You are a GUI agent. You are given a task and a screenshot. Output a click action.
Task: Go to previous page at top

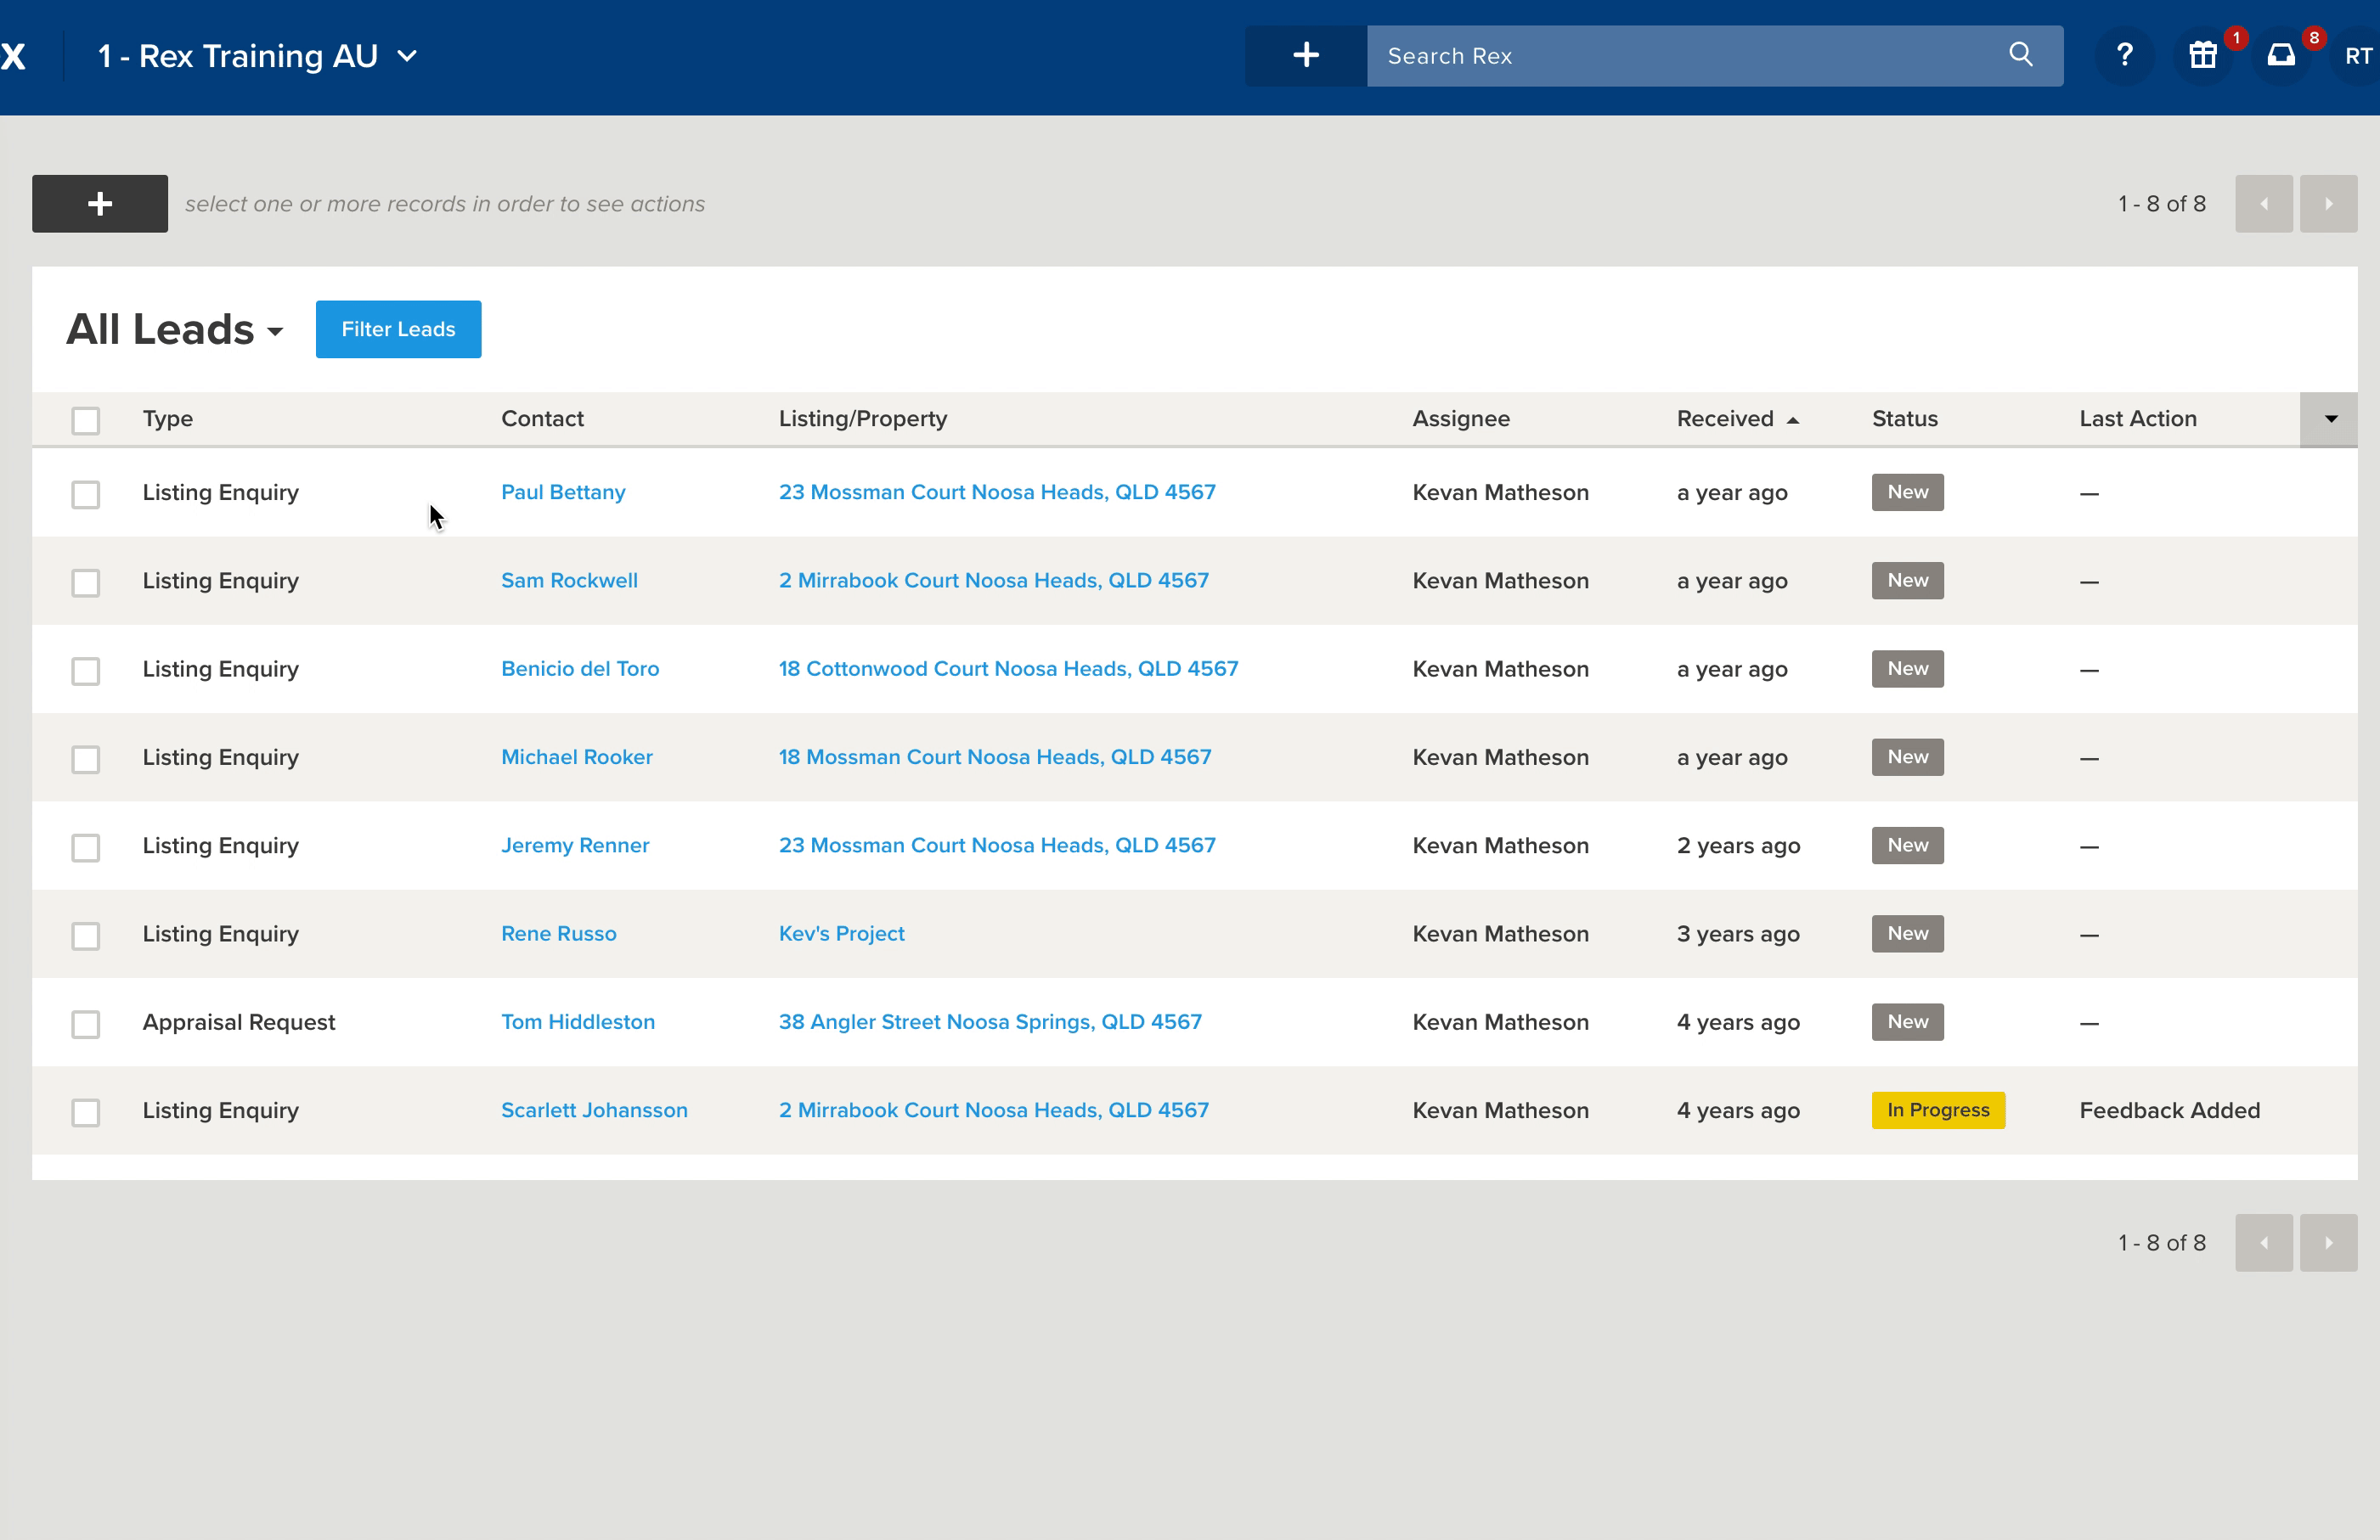point(2263,204)
